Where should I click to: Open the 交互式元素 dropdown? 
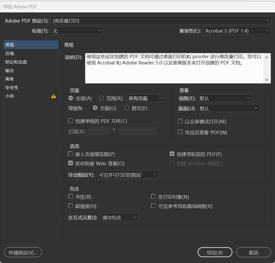click(x=119, y=217)
